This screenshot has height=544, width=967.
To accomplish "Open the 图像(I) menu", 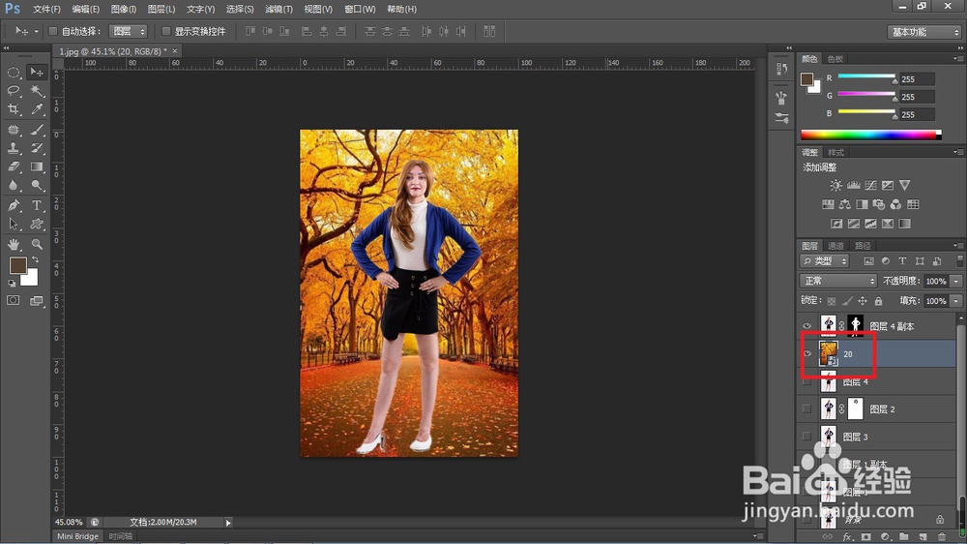I will [124, 10].
